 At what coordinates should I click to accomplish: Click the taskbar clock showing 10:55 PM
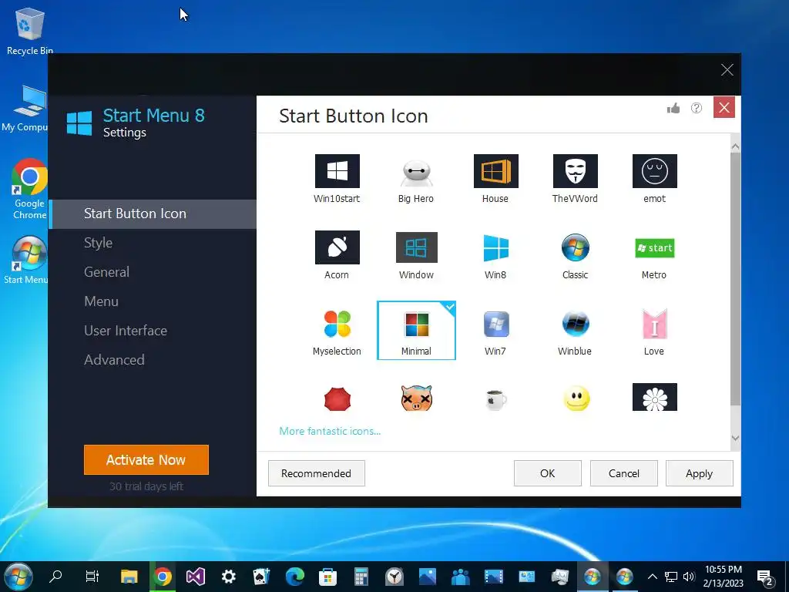[724, 577]
